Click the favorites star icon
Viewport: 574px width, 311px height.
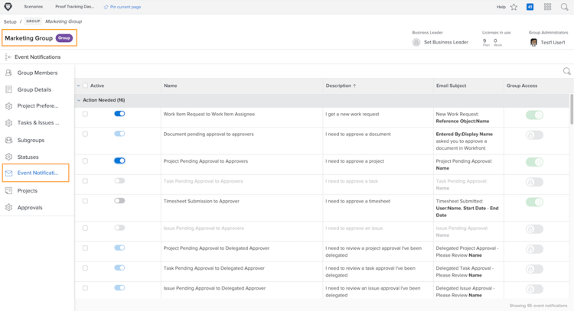coord(514,7)
